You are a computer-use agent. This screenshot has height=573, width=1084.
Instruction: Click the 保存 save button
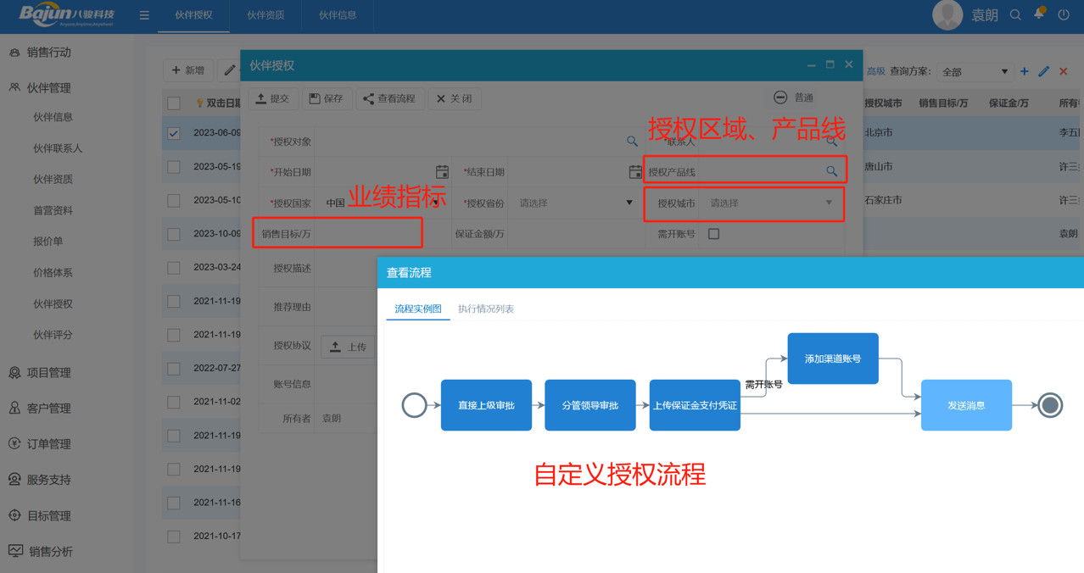[327, 98]
